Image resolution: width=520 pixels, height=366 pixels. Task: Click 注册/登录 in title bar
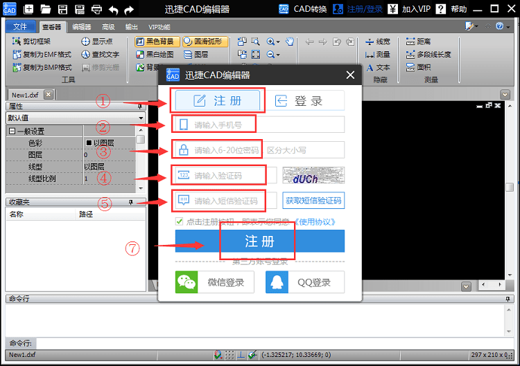(358, 9)
